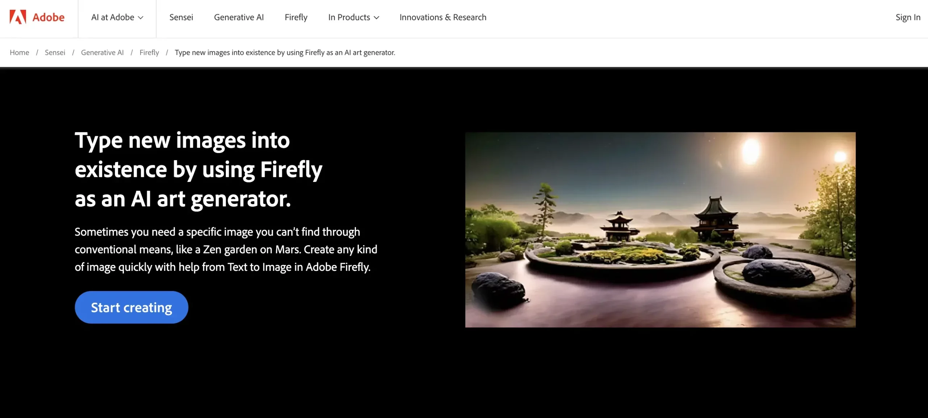Click the AI at Adobe menu item
Image resolution: width=928 pixels, height=418 pixels.
[117, 17]
